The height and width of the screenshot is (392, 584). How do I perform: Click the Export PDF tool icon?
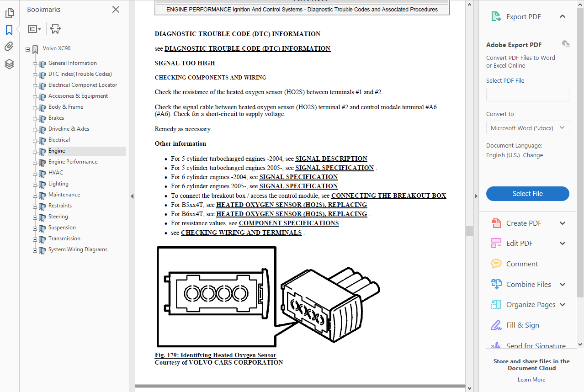point(496,16)
